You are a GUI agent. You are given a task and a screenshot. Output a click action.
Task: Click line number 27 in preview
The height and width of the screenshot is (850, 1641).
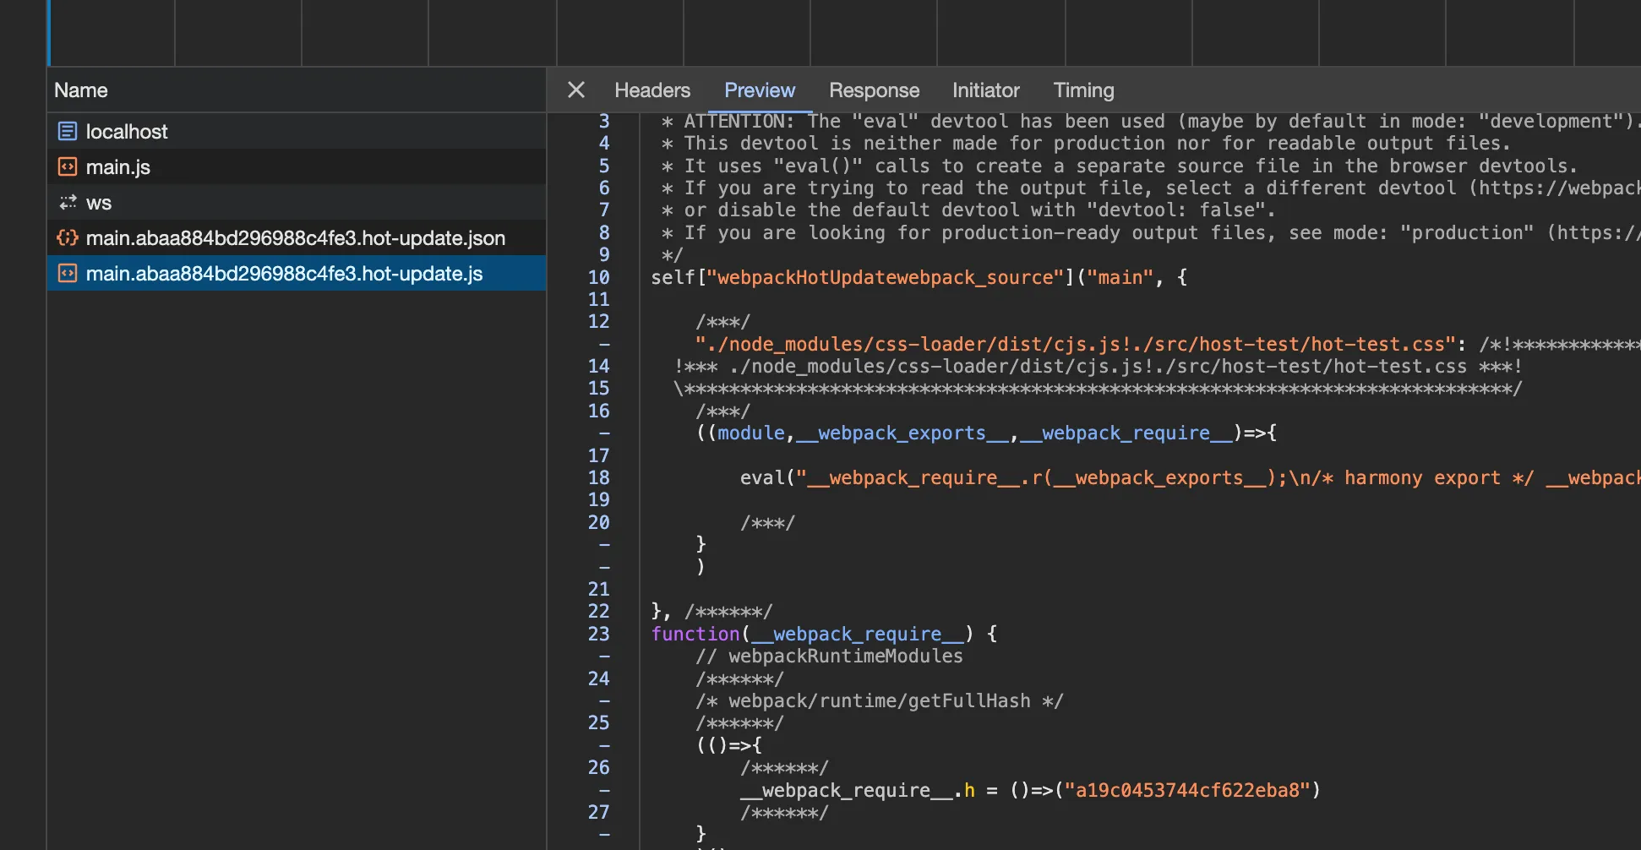pyautogui.click(x=598, y=812)
